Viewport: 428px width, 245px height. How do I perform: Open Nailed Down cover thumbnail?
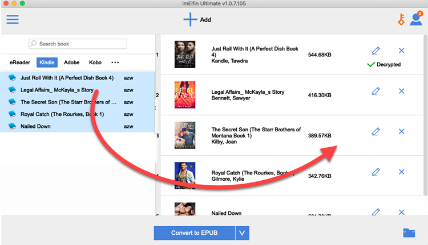click(x=185, y=209)
